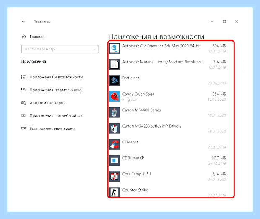Click the Параметры window title
This screenshot has width=260, height=219.
point(42,22)
